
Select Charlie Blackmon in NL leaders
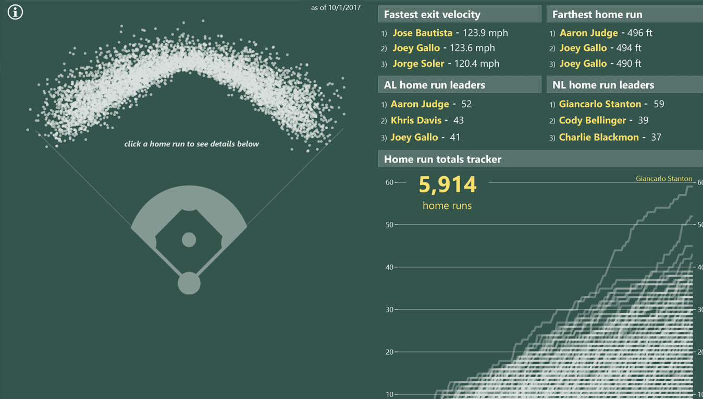[598, 138]
